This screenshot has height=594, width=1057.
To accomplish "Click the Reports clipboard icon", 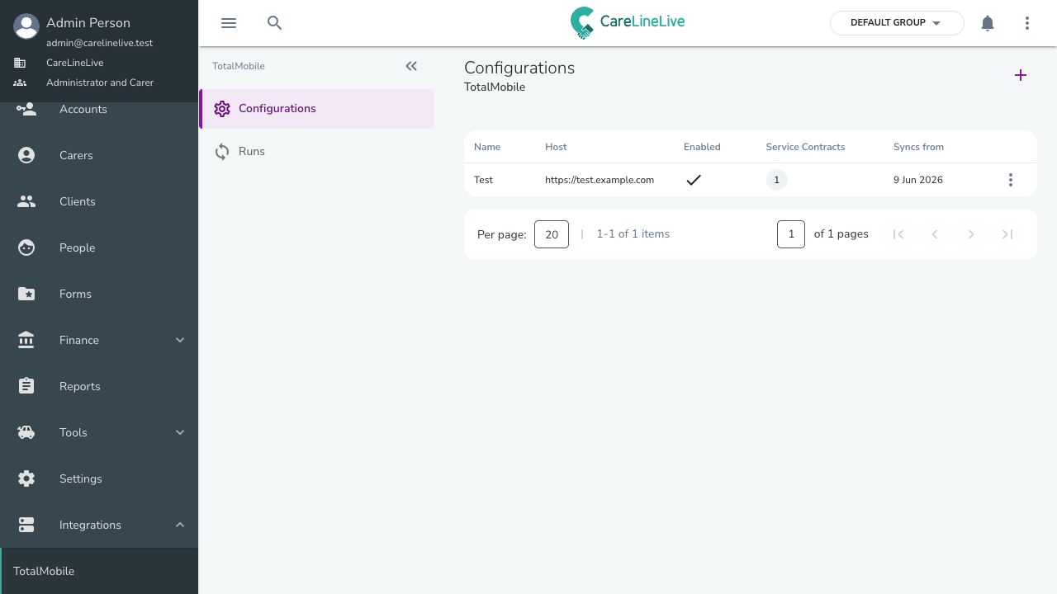I will pyautogui.click(x=26, y=386).
